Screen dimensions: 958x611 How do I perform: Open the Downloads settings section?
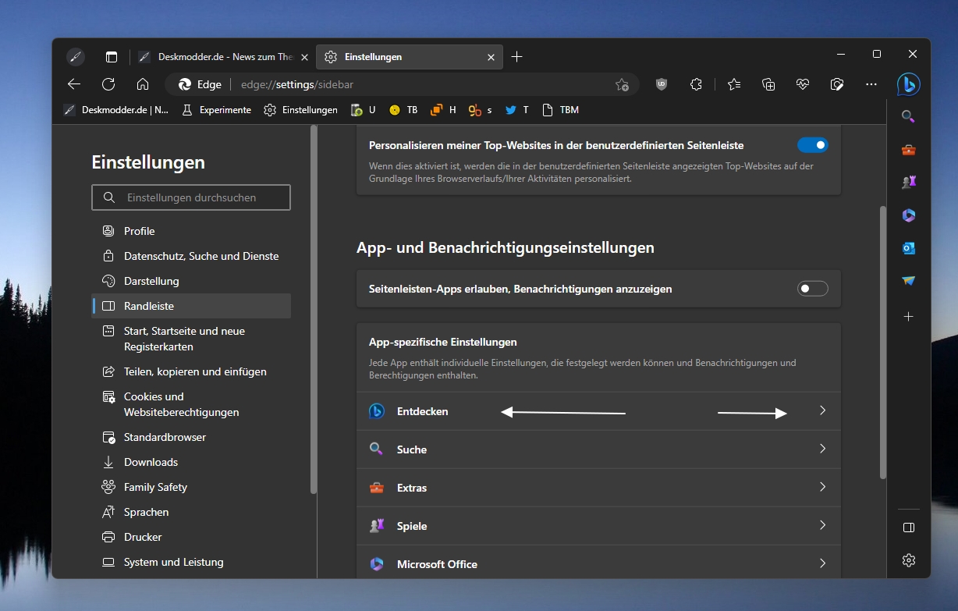[x=151, y=462]
